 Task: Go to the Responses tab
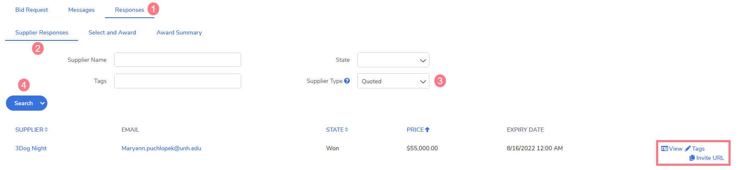[129, 10]
